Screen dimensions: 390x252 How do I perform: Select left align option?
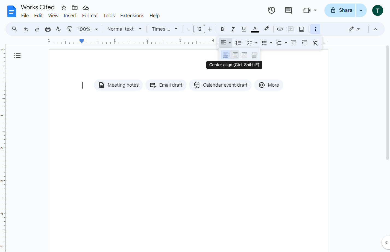[x=226, y=55]
